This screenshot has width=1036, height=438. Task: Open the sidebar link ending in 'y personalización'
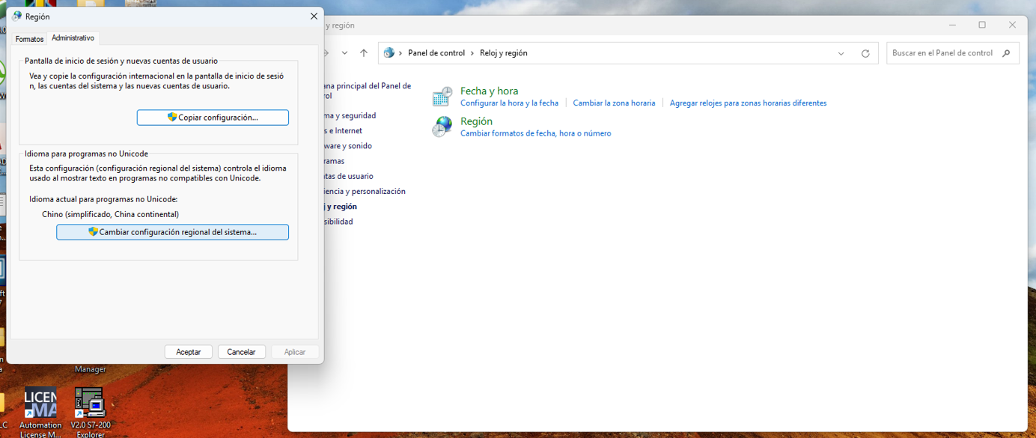pyautogui.click(x=365, y=192)
